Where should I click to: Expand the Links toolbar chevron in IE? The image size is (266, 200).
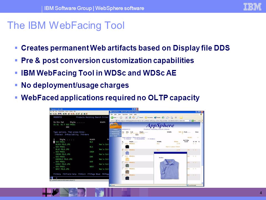click(202, 120)
